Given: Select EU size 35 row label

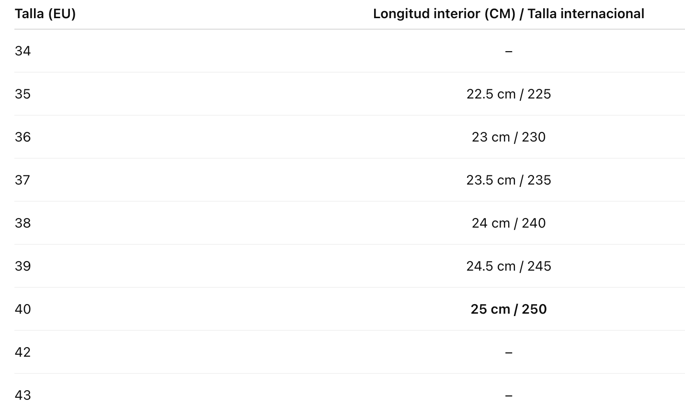Looking at the screenshot, I should [x=23, y=94].
